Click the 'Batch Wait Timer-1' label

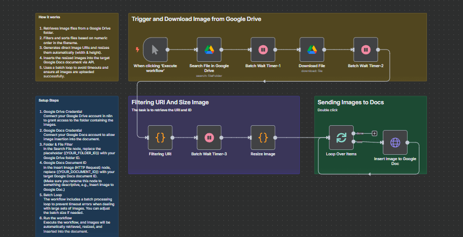pos(263,66)
